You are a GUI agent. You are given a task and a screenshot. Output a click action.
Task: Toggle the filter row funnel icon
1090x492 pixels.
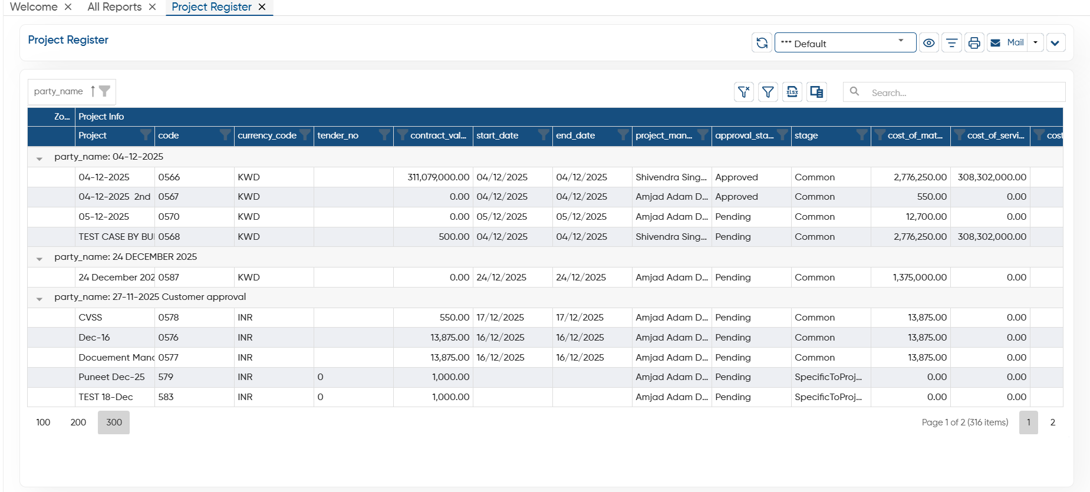pyautogui.click(x=768, y=92)
